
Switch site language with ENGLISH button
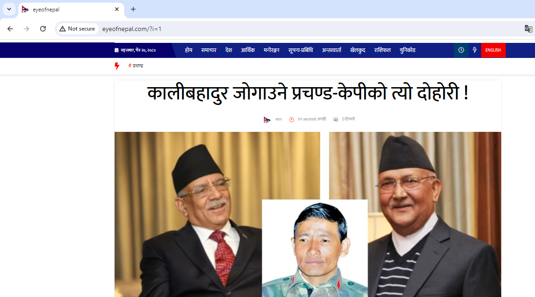pos(493,50)
